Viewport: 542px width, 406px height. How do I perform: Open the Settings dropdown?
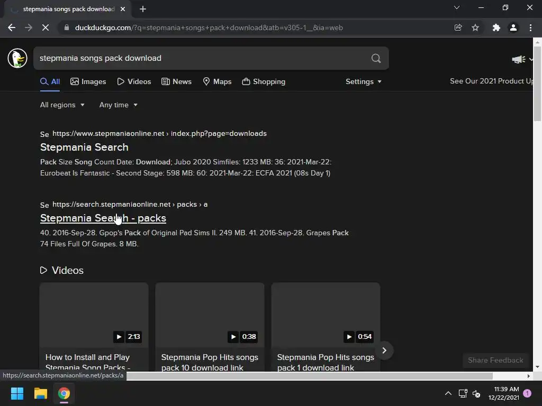point(364,82)
